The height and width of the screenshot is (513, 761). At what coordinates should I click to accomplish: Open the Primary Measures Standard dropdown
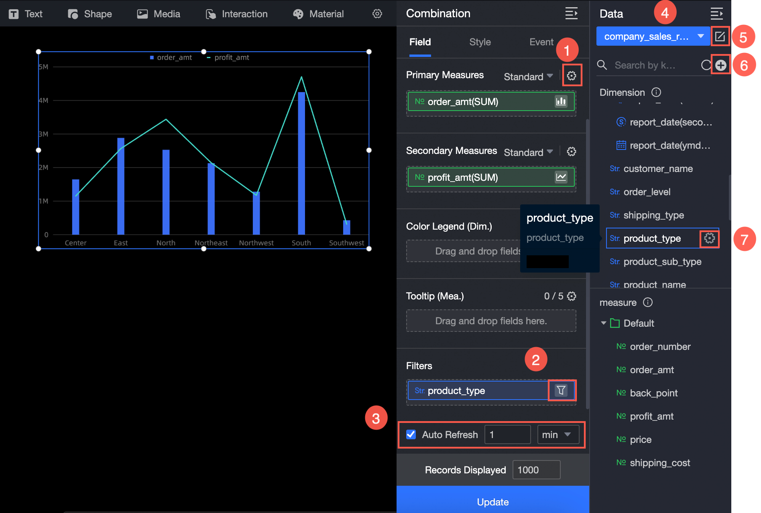point(528,77)
